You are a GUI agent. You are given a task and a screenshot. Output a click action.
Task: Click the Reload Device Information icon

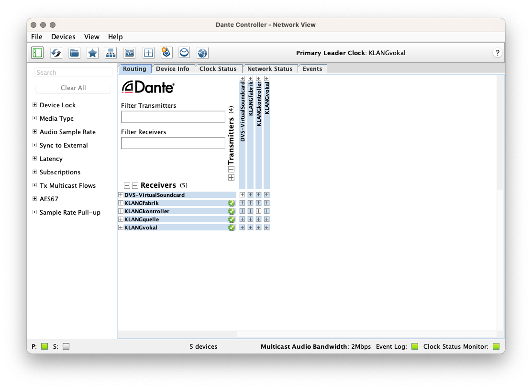coord(56,53)
